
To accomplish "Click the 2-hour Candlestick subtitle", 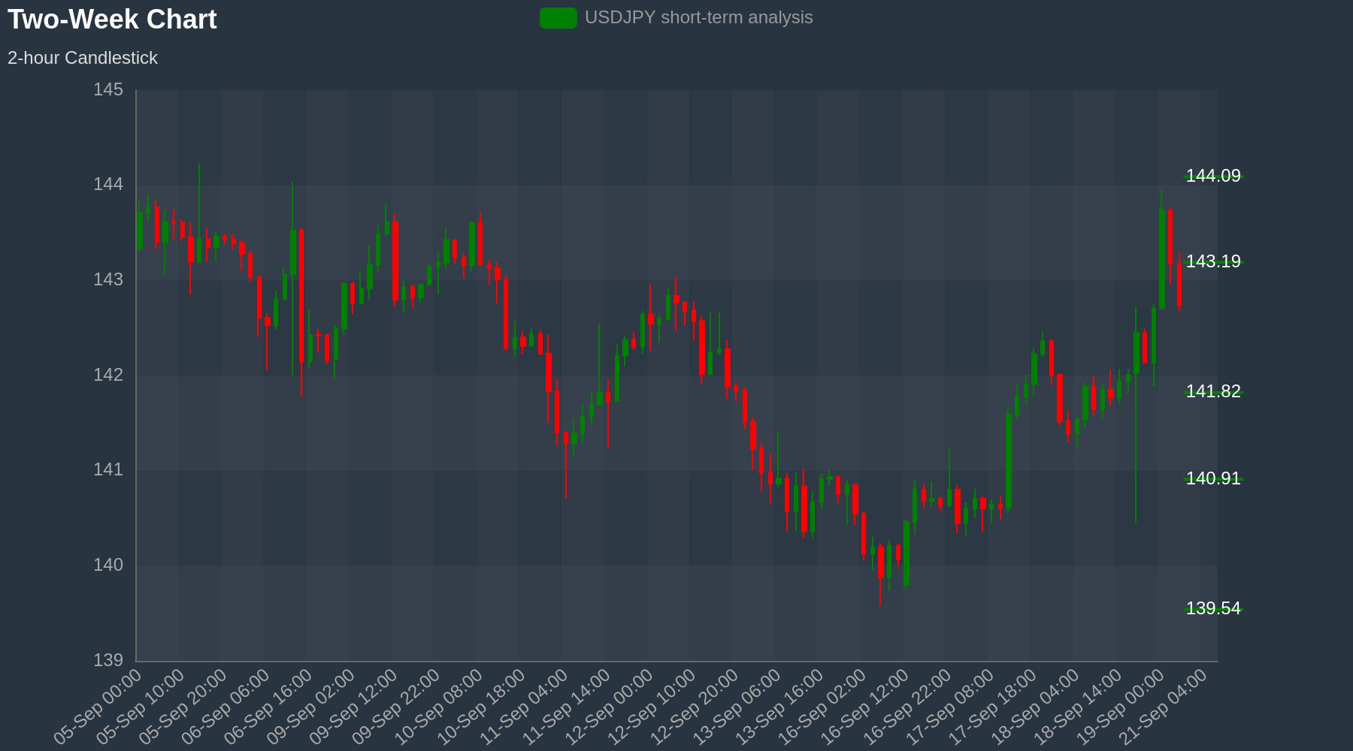I will (83, 58).
